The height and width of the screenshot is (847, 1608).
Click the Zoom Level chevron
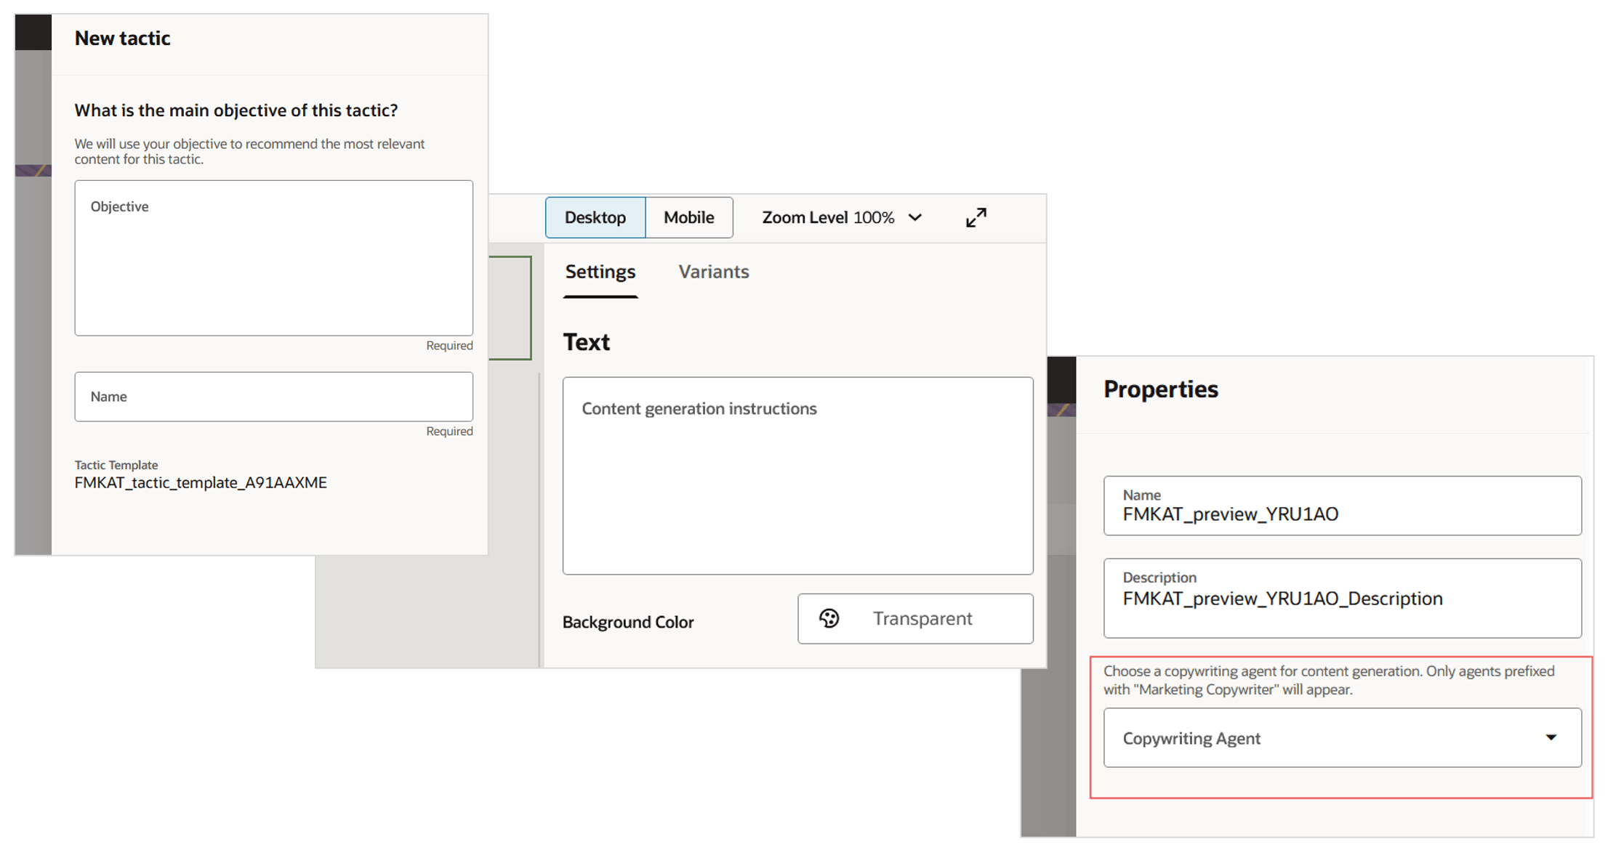tap(915, 217)
